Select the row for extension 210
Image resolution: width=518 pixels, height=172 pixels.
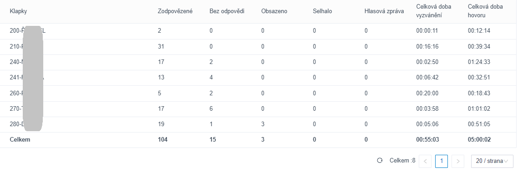[x=259, y=47]
